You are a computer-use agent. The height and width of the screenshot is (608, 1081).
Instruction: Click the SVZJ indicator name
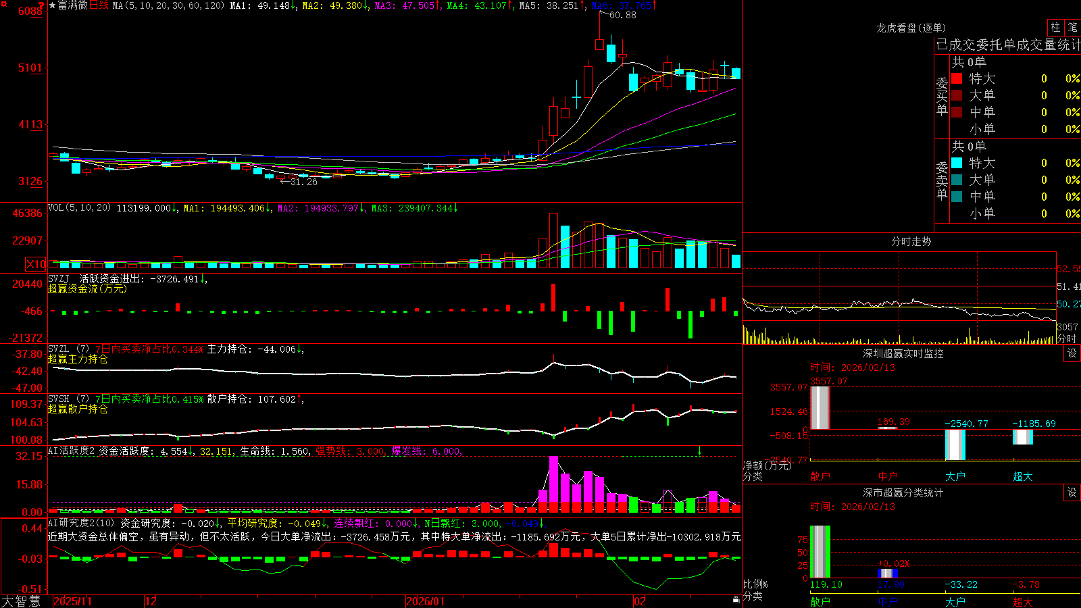coord(59,278)
